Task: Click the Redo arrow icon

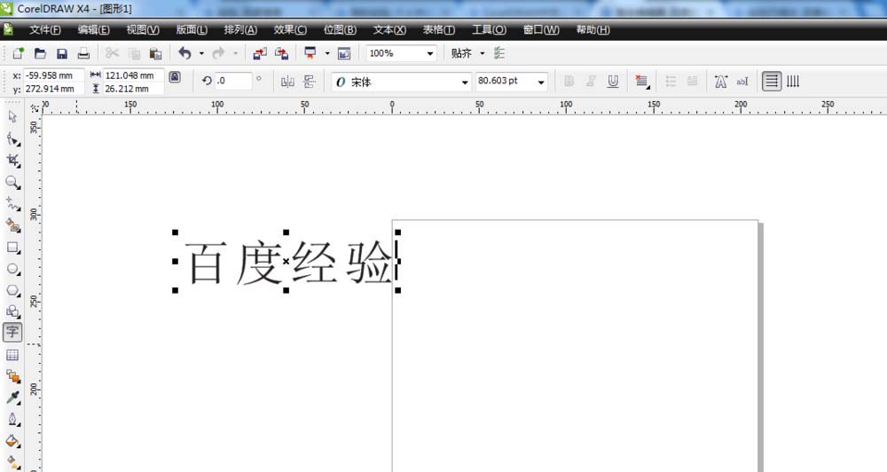Action: click(218, 53)
